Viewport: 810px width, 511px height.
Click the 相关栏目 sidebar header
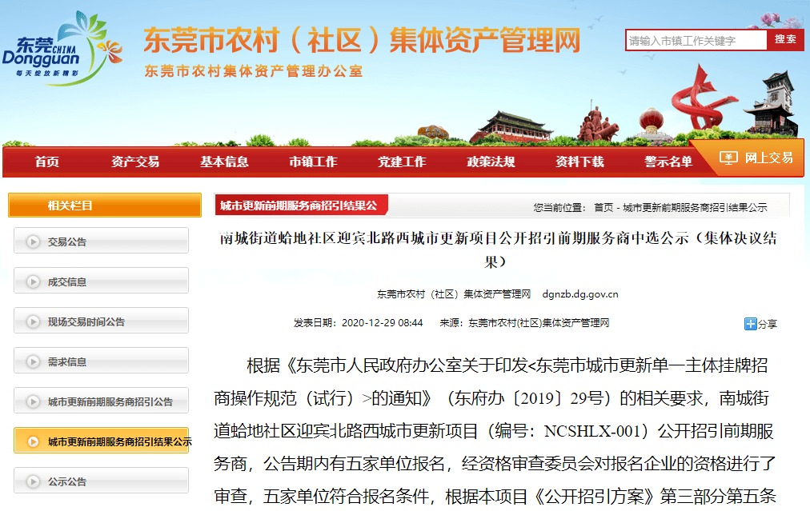pyautogui.click(x=105, y=206)
